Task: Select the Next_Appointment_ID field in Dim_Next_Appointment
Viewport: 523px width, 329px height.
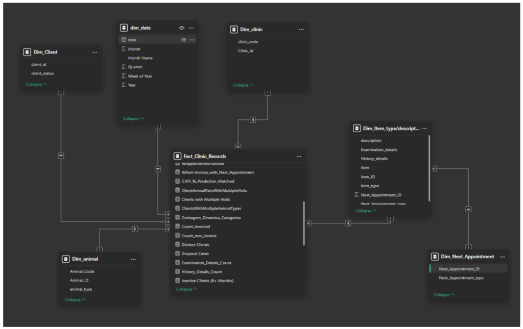Action: click(459, 269)
